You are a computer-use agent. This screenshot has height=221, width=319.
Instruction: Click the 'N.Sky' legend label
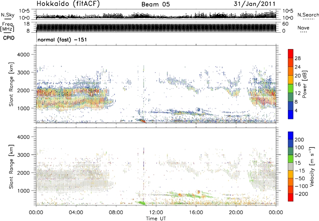pyautogui.click(x=8, y=15)
